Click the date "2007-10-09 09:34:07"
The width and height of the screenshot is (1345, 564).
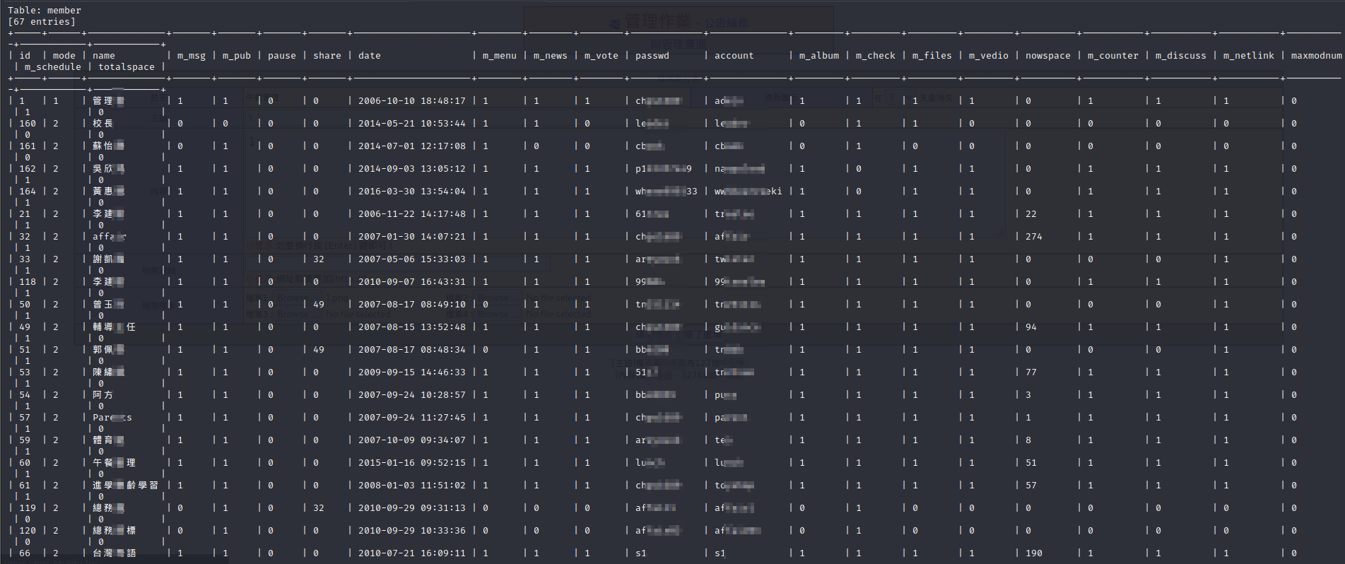coord(412,440)
